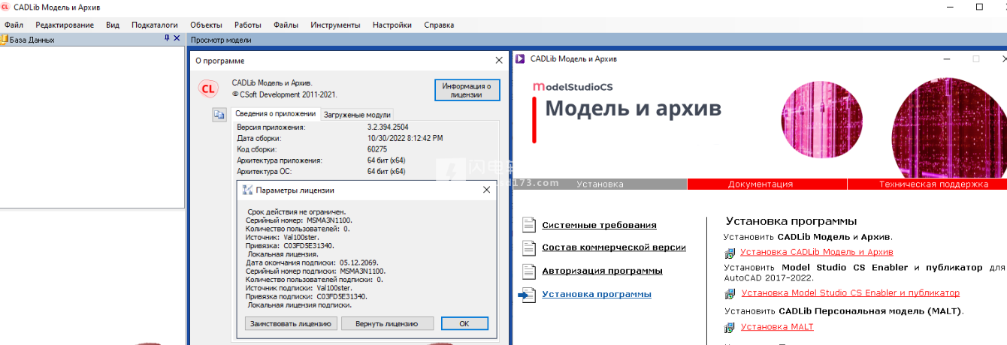This screenshot has height=345, width=1007.
Task: Close the Параметры лицензии dialog
Action: click(486, 190)
